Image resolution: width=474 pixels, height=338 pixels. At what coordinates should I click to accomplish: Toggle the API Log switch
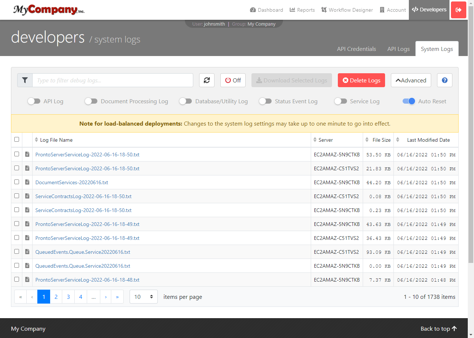pyautogui.click(x=34, y=101)
